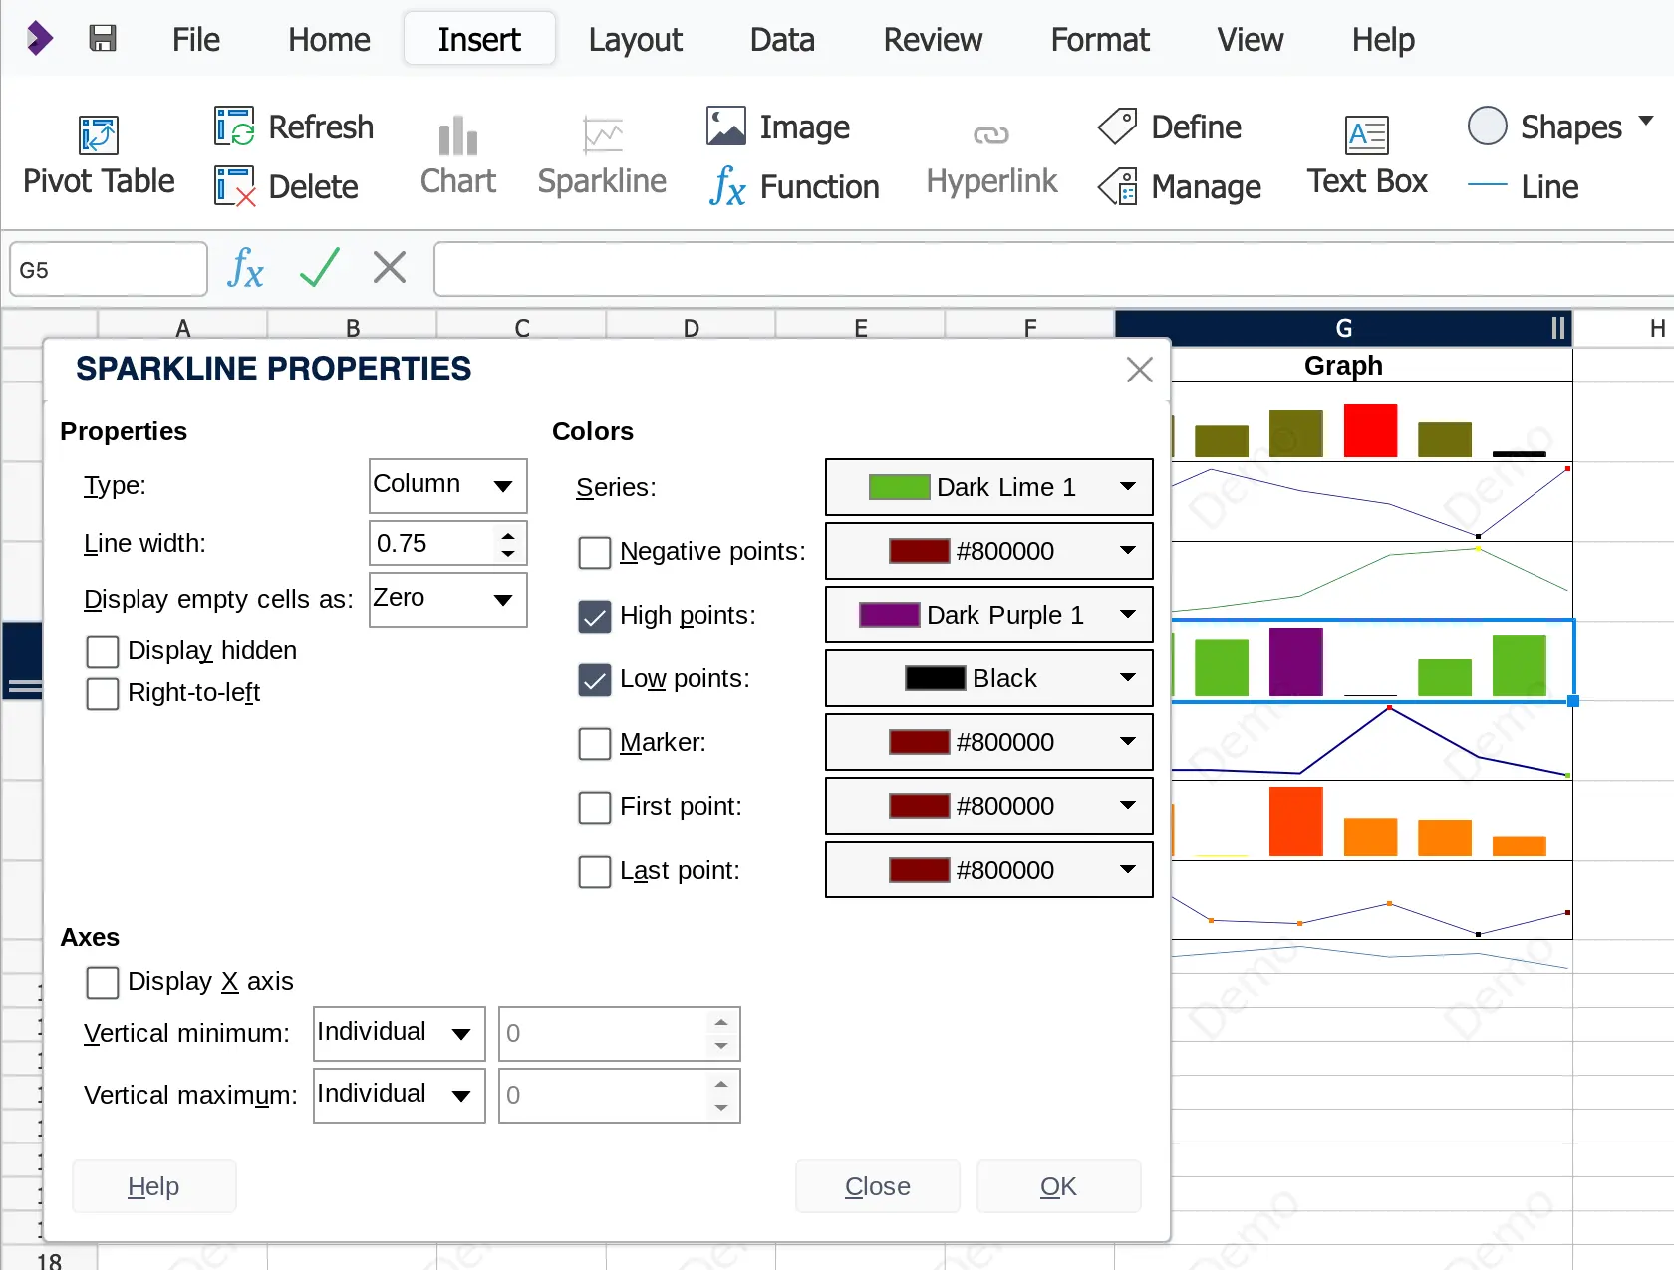Open the Series color picker showing Dark Lime 1
Viewport: 1674px width, 1270px height.
(x=987, y=487)
